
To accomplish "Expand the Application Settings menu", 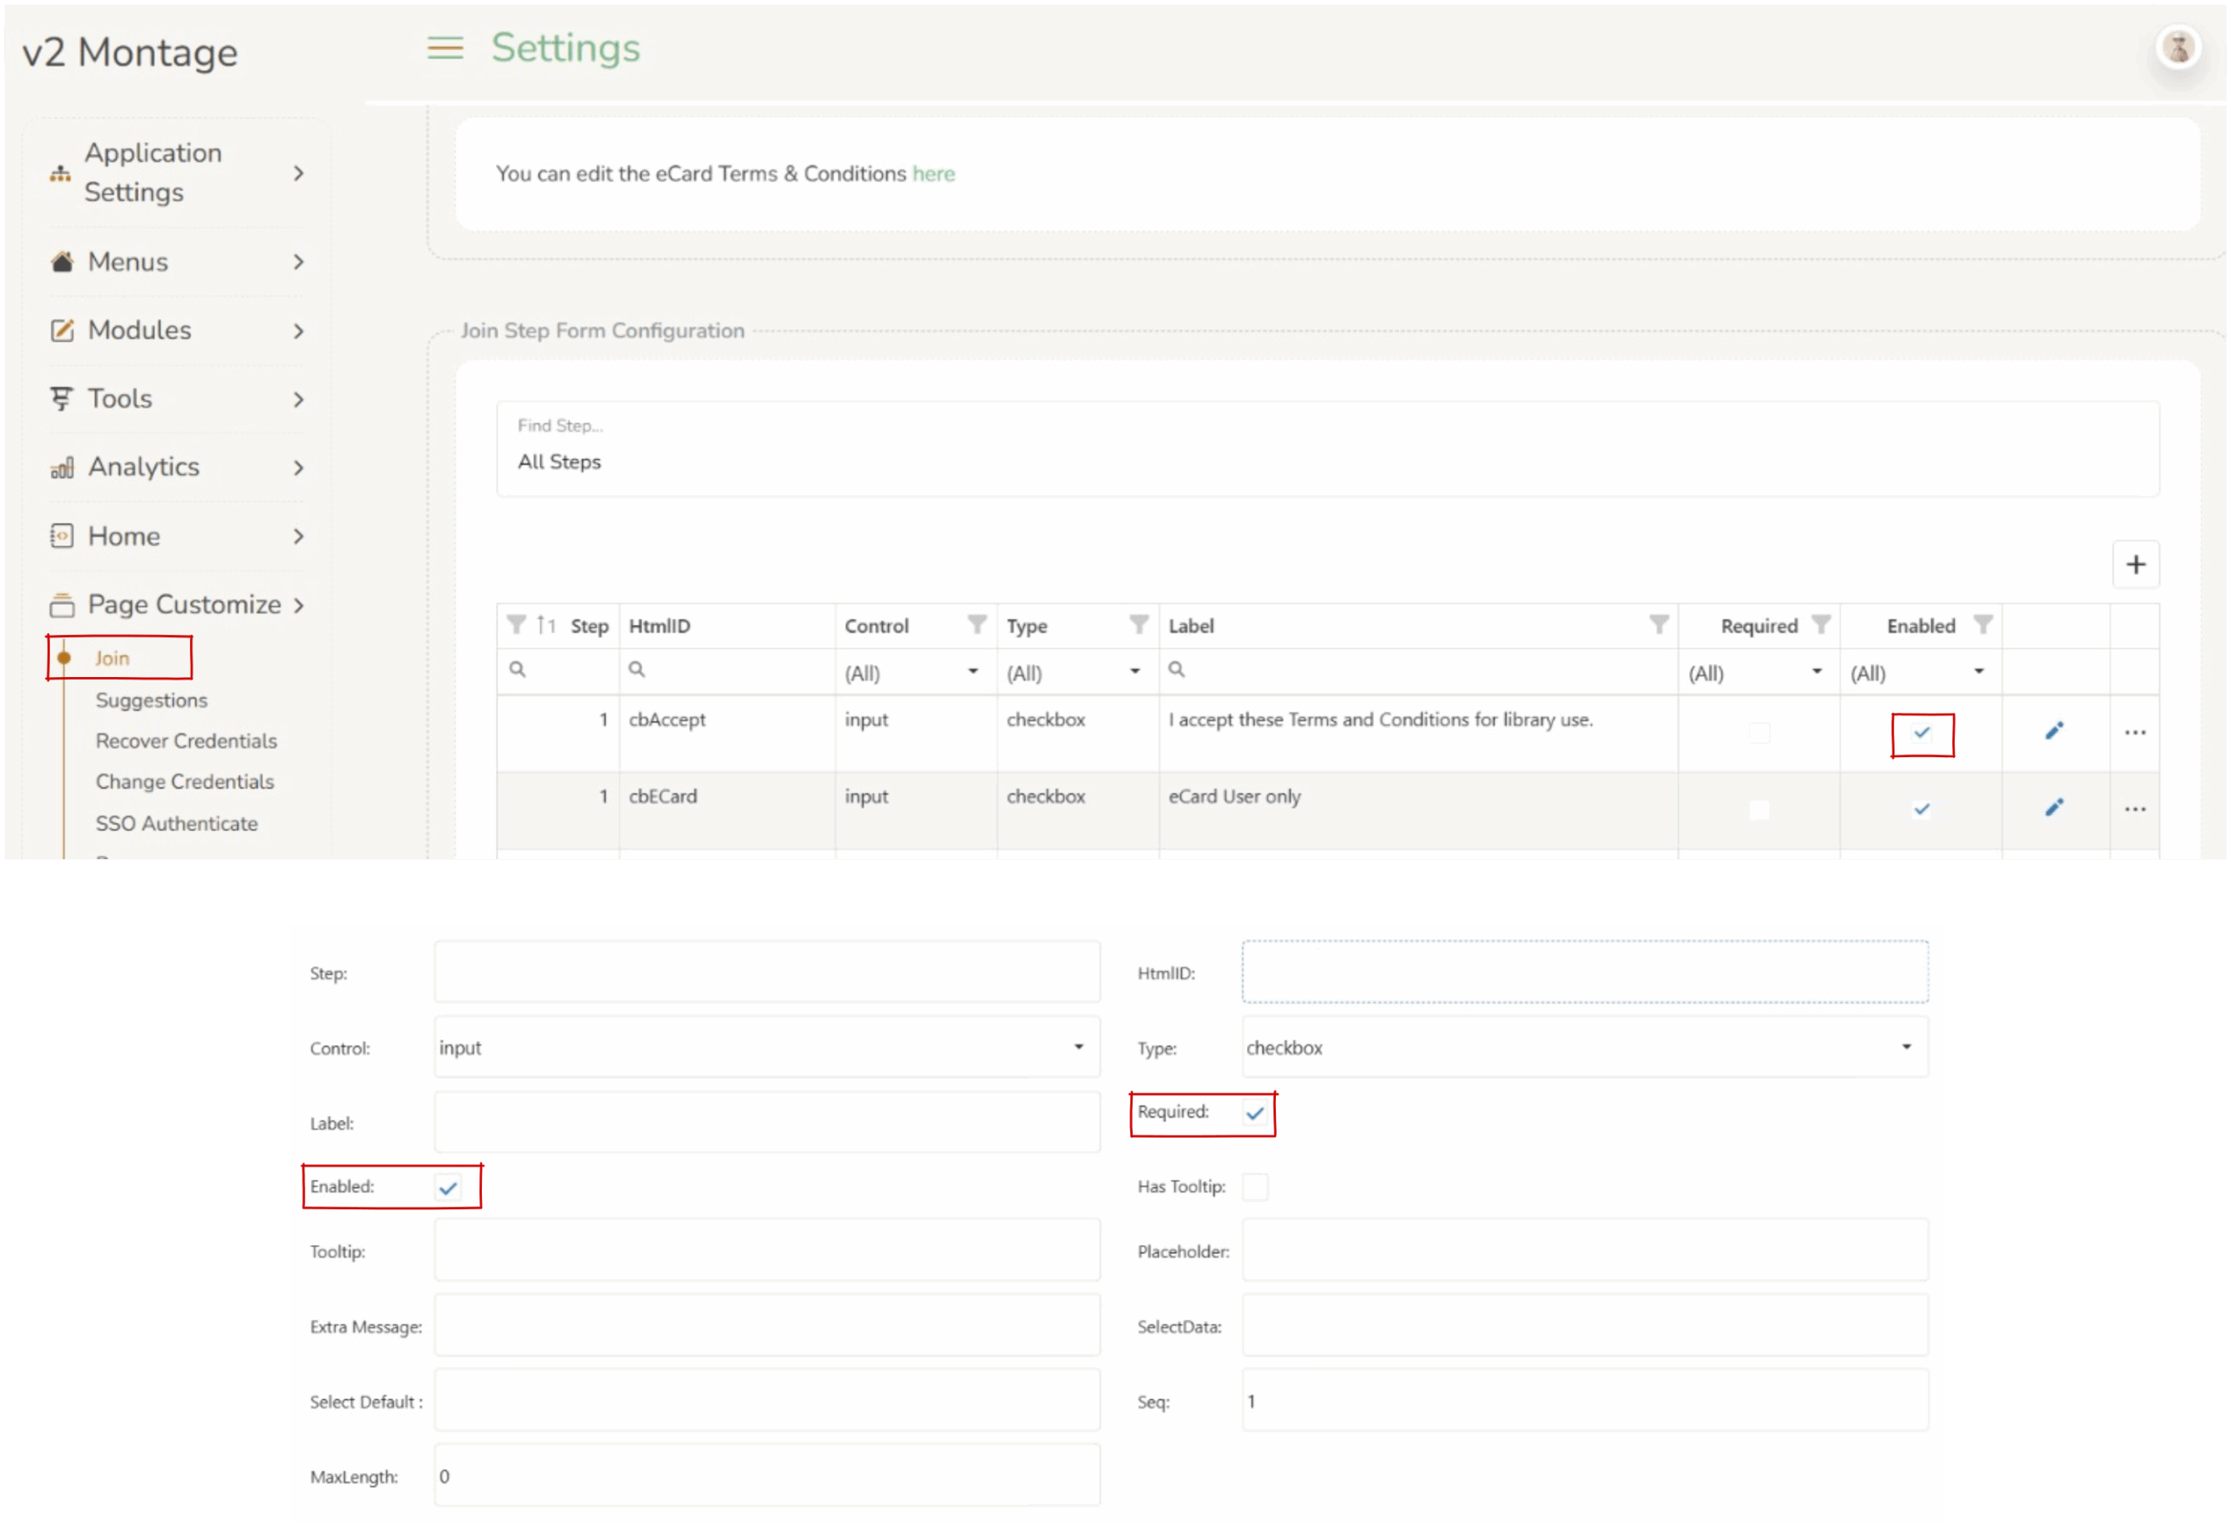I will [x=178, y=173].
